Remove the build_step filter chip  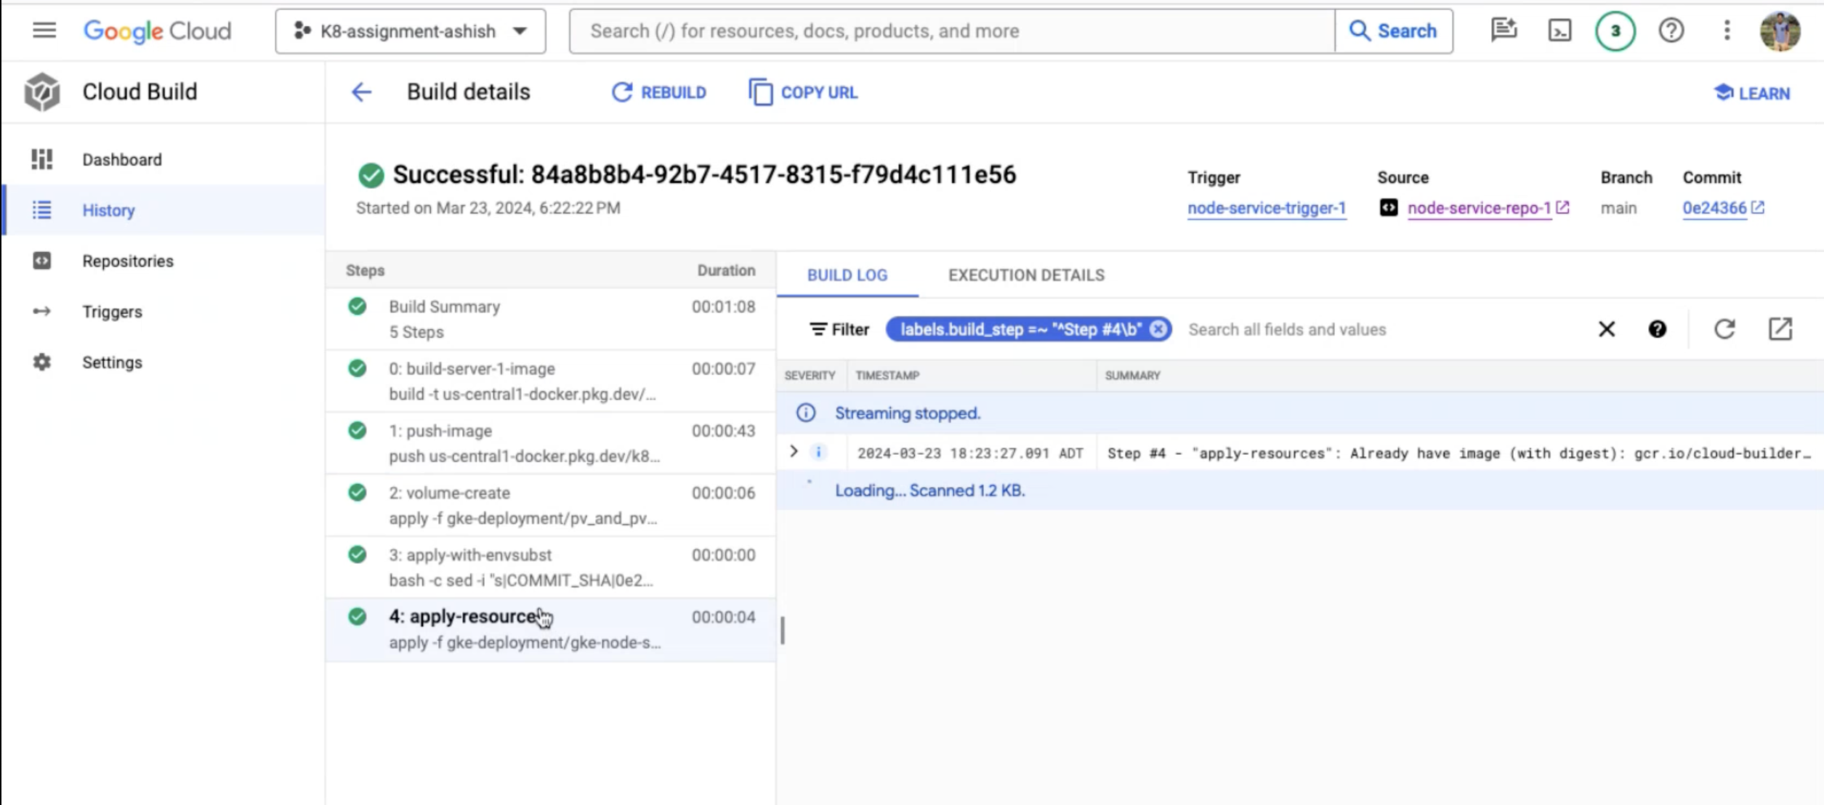1158,329
